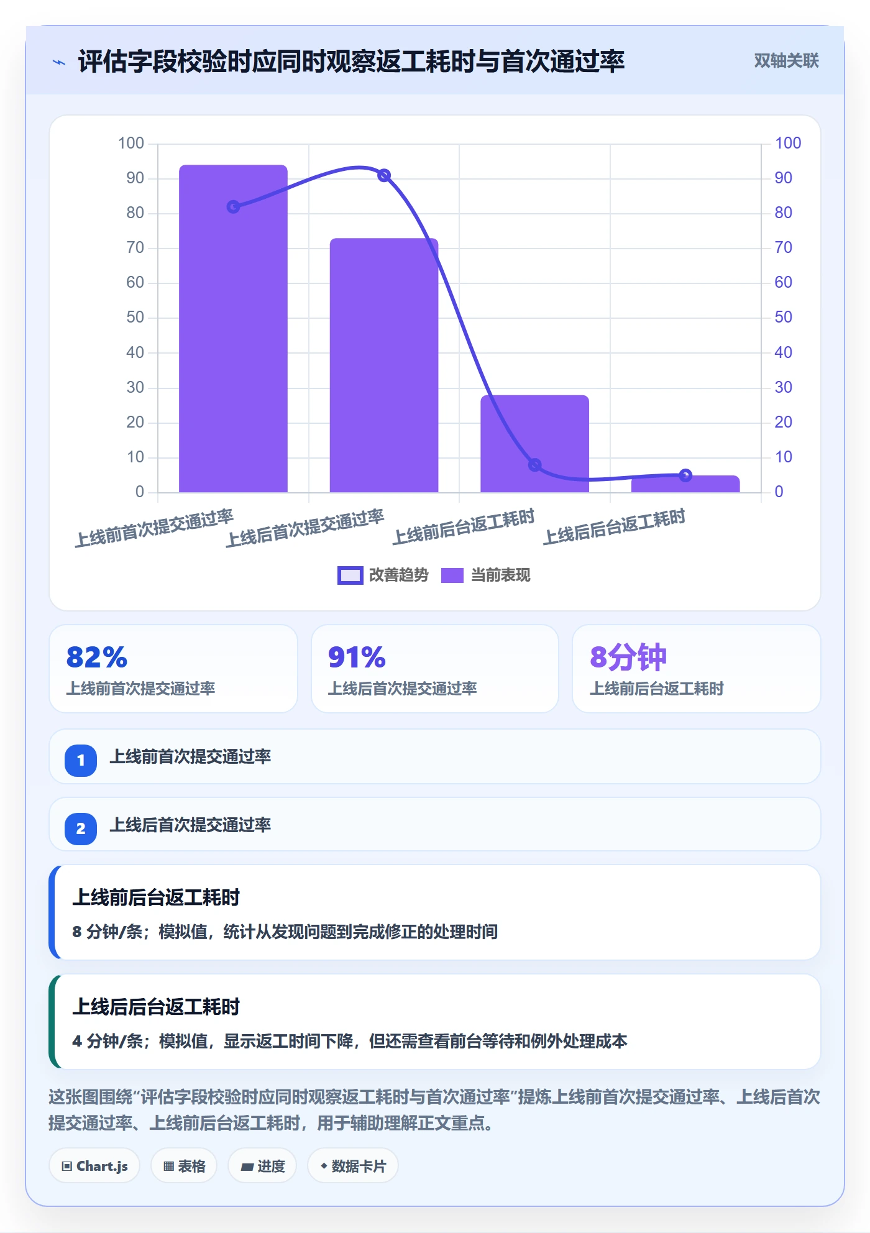Screen dimensions: 870x1233
Task: Click the x-axis label 上线前后台返工耗时
Action: point(464,527)
